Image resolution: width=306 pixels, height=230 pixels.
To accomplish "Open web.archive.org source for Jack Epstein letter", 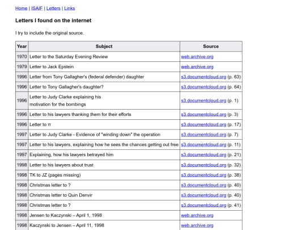I will 197,66.
